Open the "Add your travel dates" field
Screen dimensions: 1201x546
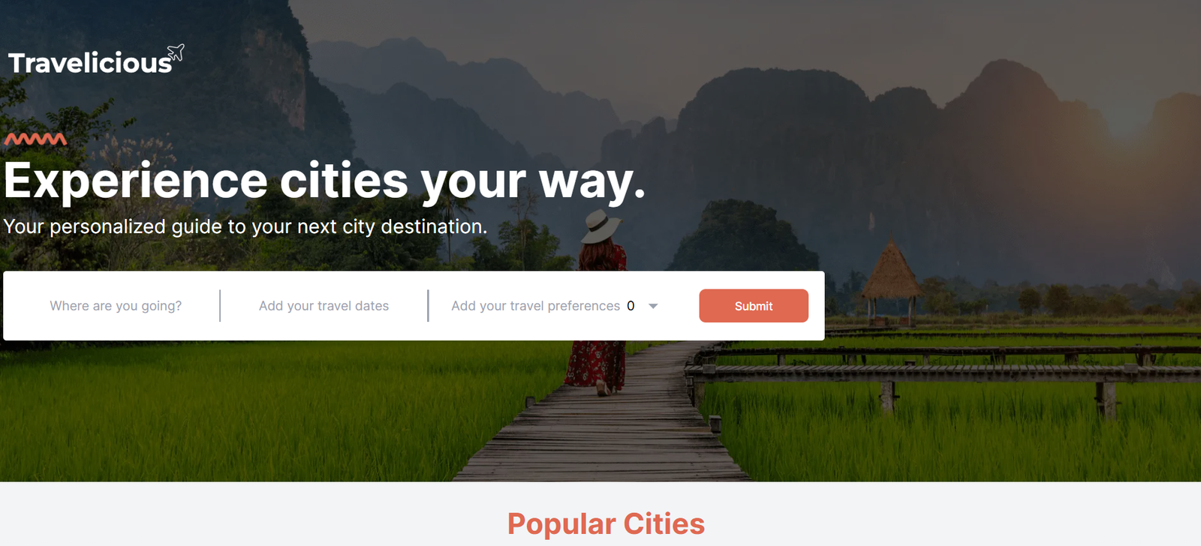324,306
